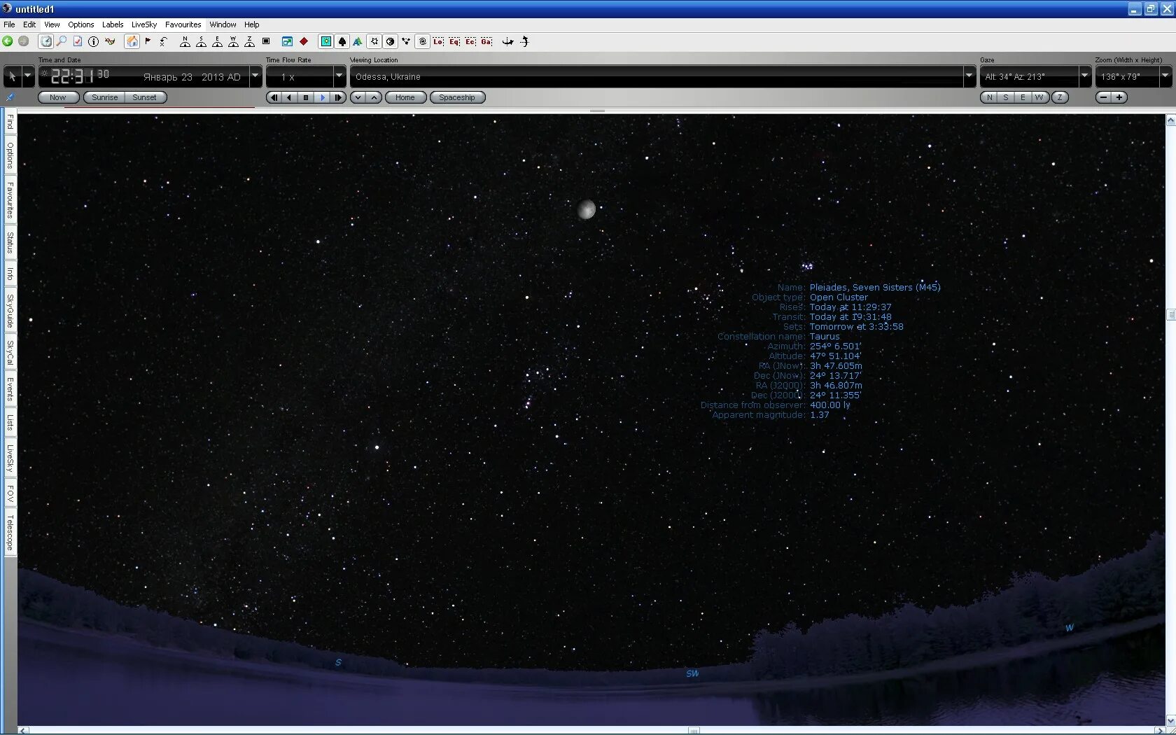Screen dimensions: 1176x735
Task: Face South using toolbar S icon
Action: [201, 41]
